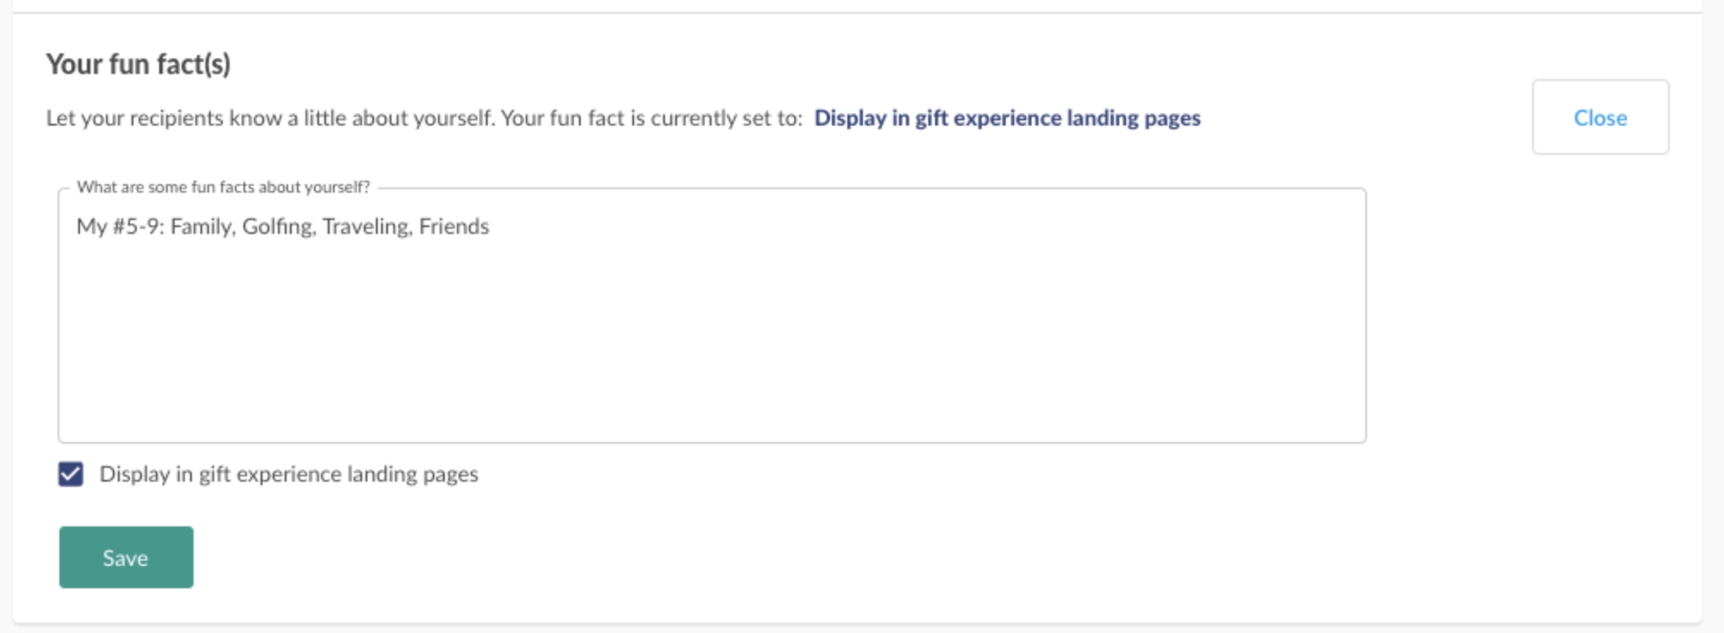Click the Close button
Image resolution: width=1724 pixels, height=633 pixels.
(1600, 118)
